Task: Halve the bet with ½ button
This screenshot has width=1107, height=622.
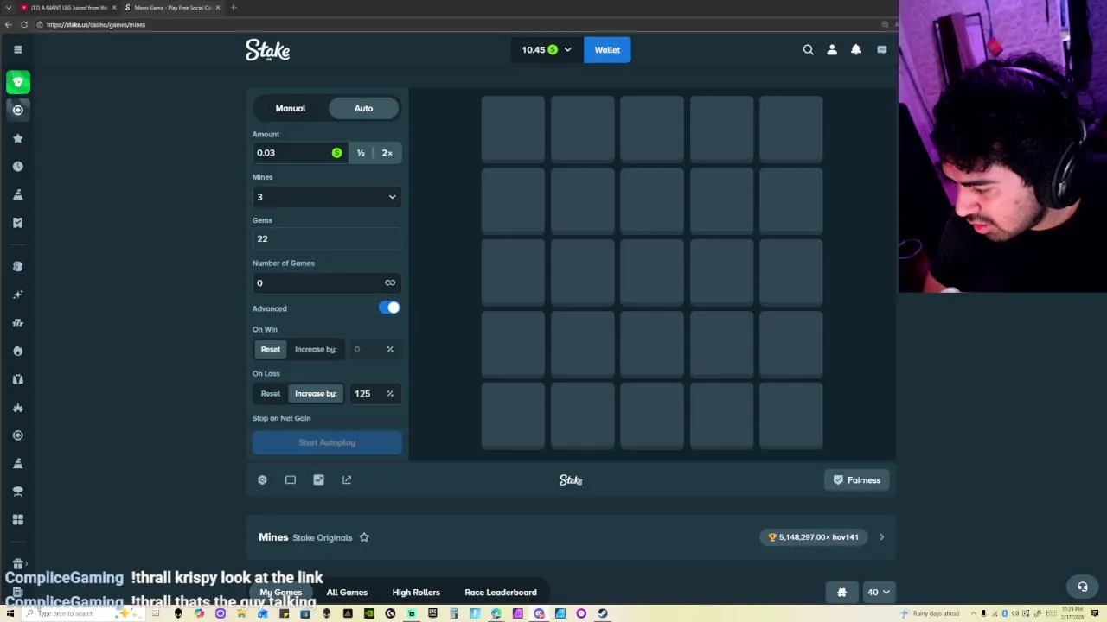Action: pyautogui.click(x=361, y=153)
